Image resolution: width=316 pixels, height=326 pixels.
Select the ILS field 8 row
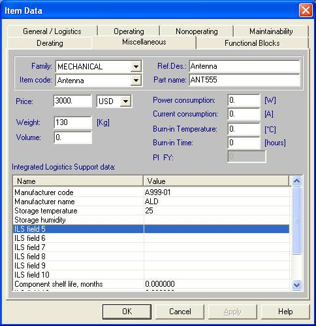tap(151, 257)
